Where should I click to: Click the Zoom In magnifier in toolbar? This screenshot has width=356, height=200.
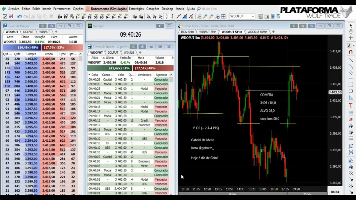coord(205,16)
